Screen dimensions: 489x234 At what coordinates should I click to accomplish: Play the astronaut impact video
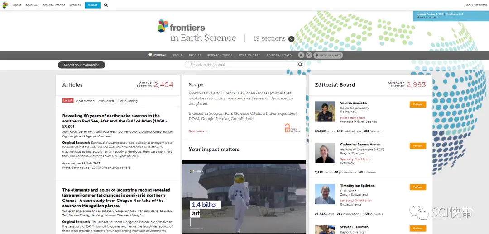(244, 197)
